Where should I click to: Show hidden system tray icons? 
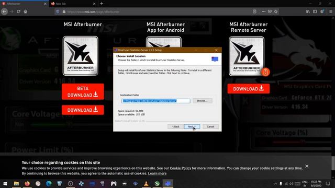point(276,183)
